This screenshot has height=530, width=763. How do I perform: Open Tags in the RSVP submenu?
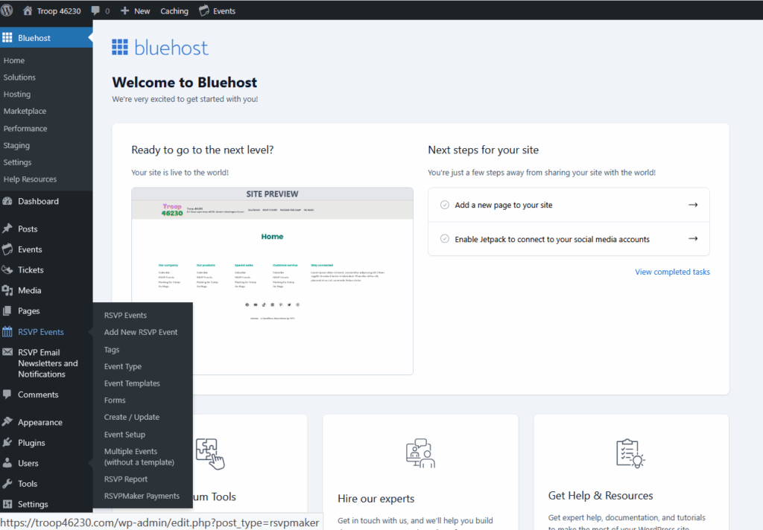pyautogui.click(x=112, y=350)
